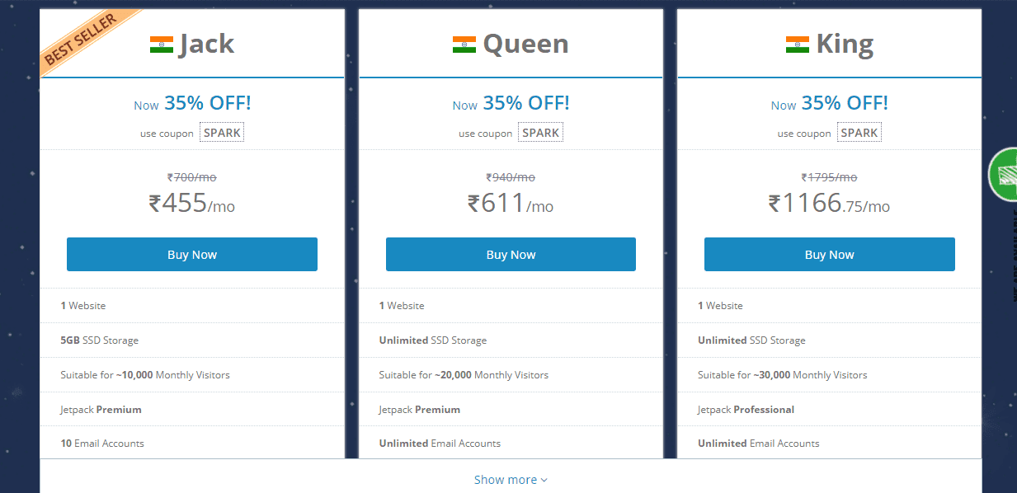1017x493 pixels.
Task: Open the green chat widget icon
Action: pyautogui.click(x=1003, y=174)
